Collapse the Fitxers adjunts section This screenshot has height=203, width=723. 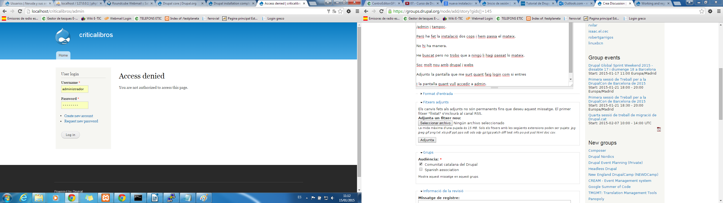coord(436,102)
